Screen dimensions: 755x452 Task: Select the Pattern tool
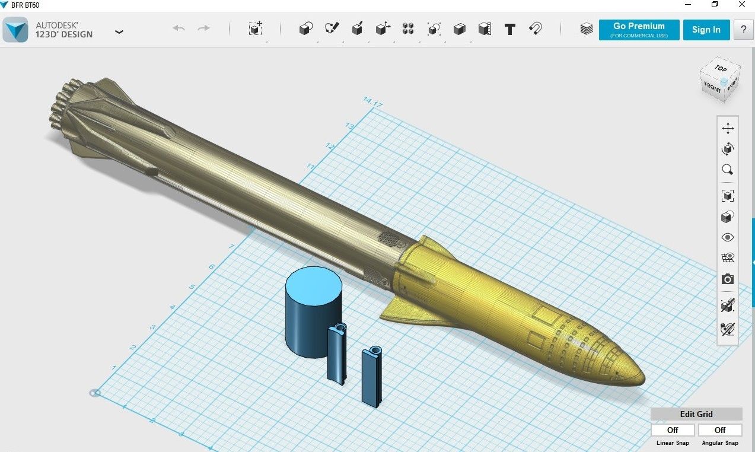click(408, 28)
